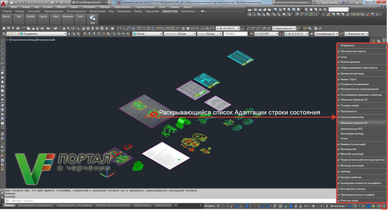This screenshot has height=210, width=388.
Task: Open the 'Вставка' menu in menu bar
Action: click(x=47, y=7)
